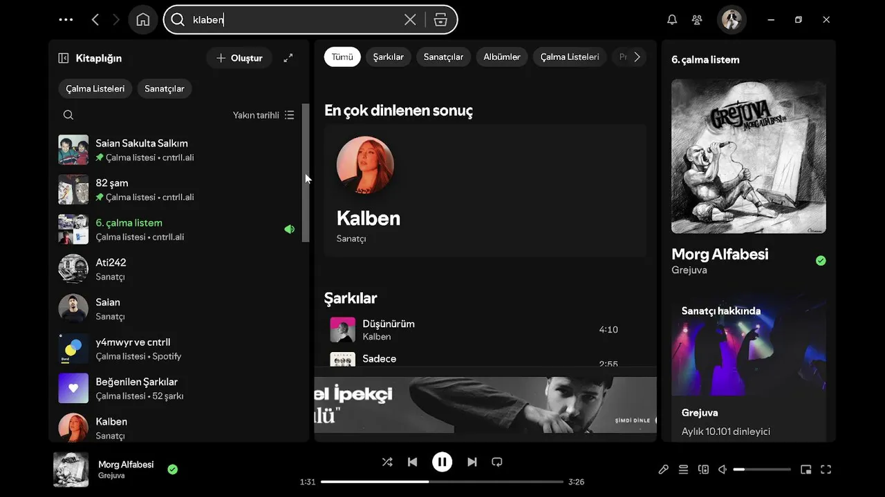
Task: Toggle shuffle playback
Action: point(387,462)
